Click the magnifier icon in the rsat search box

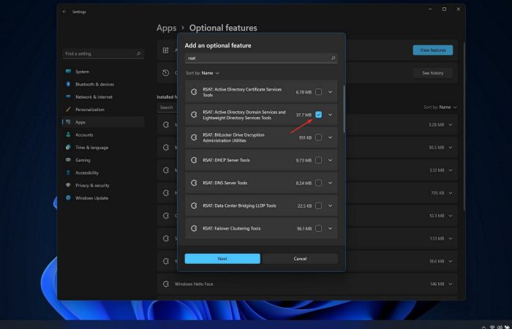click(x=333, y=58)
